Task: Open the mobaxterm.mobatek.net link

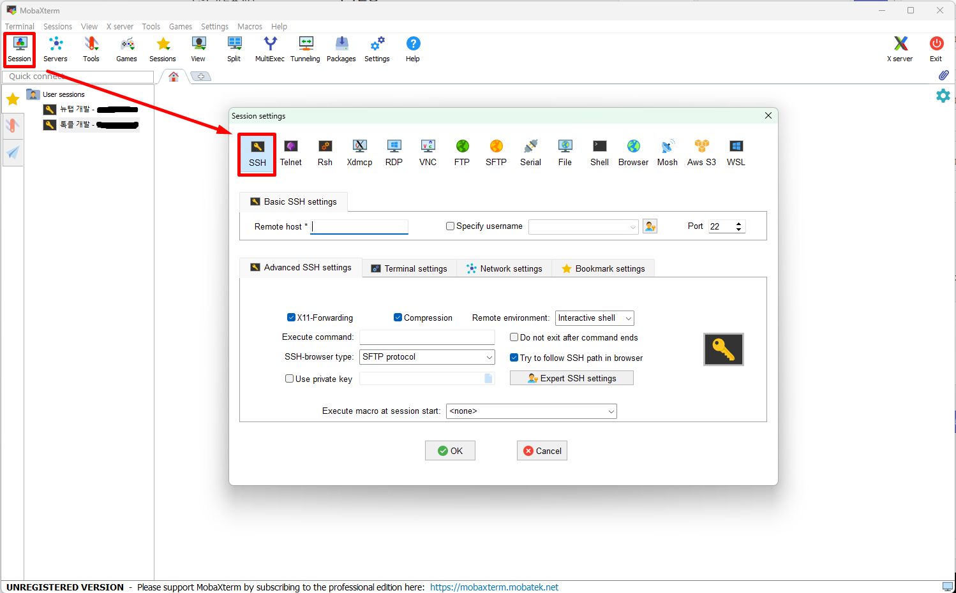Action: [494, 587]
